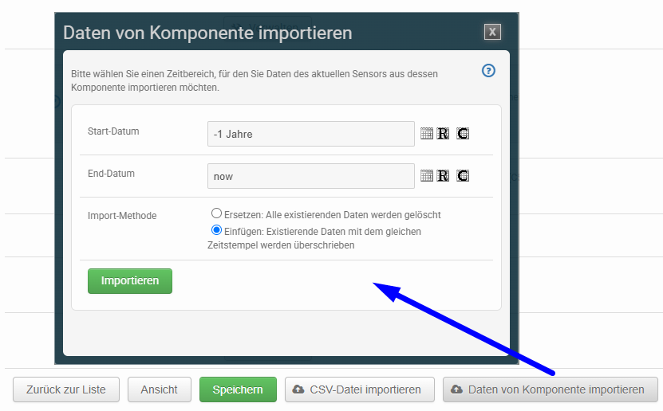663x411 pixels.
Task: Select the Einfügen import method
Action: pyautogui.click(x=216, y=230)
